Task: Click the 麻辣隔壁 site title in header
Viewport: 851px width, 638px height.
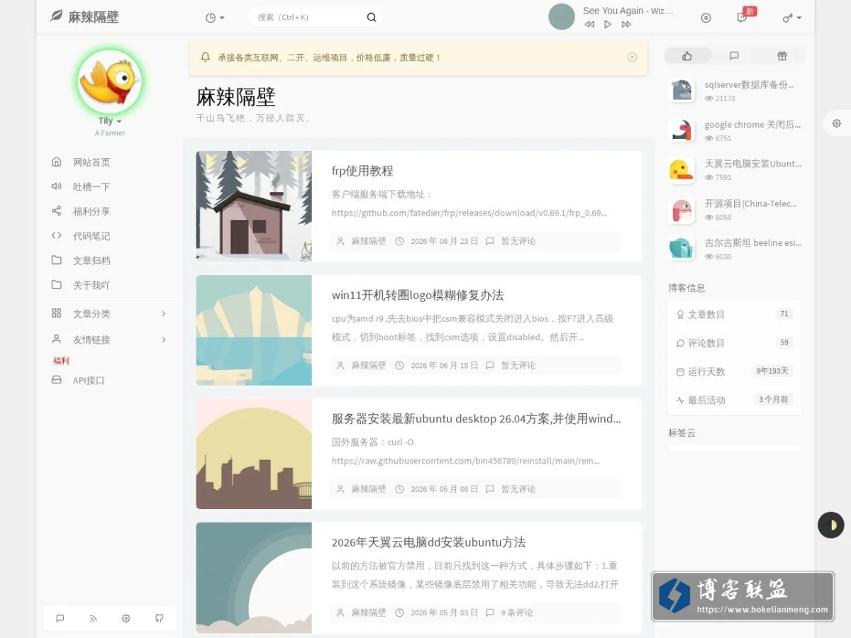Action: pos(94,17)
